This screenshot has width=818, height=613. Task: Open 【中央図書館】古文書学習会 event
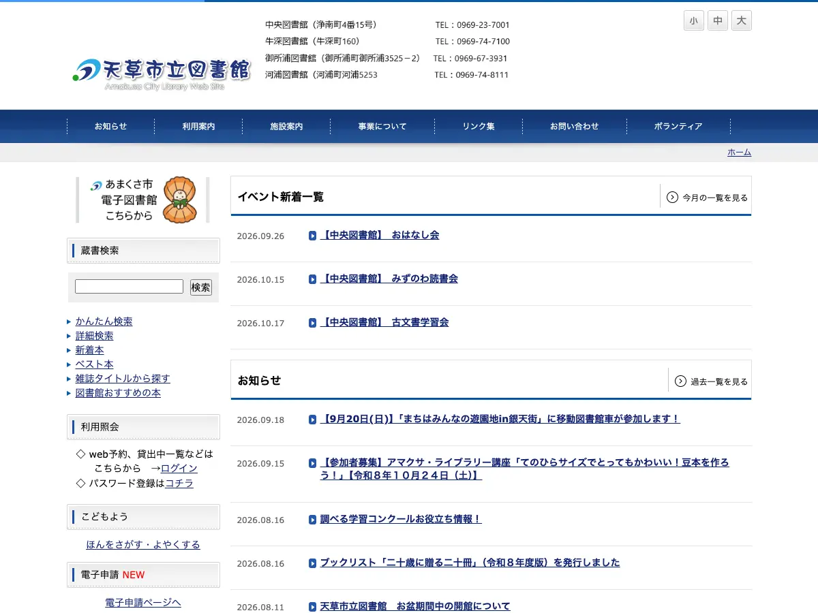(x=384, y=322)
